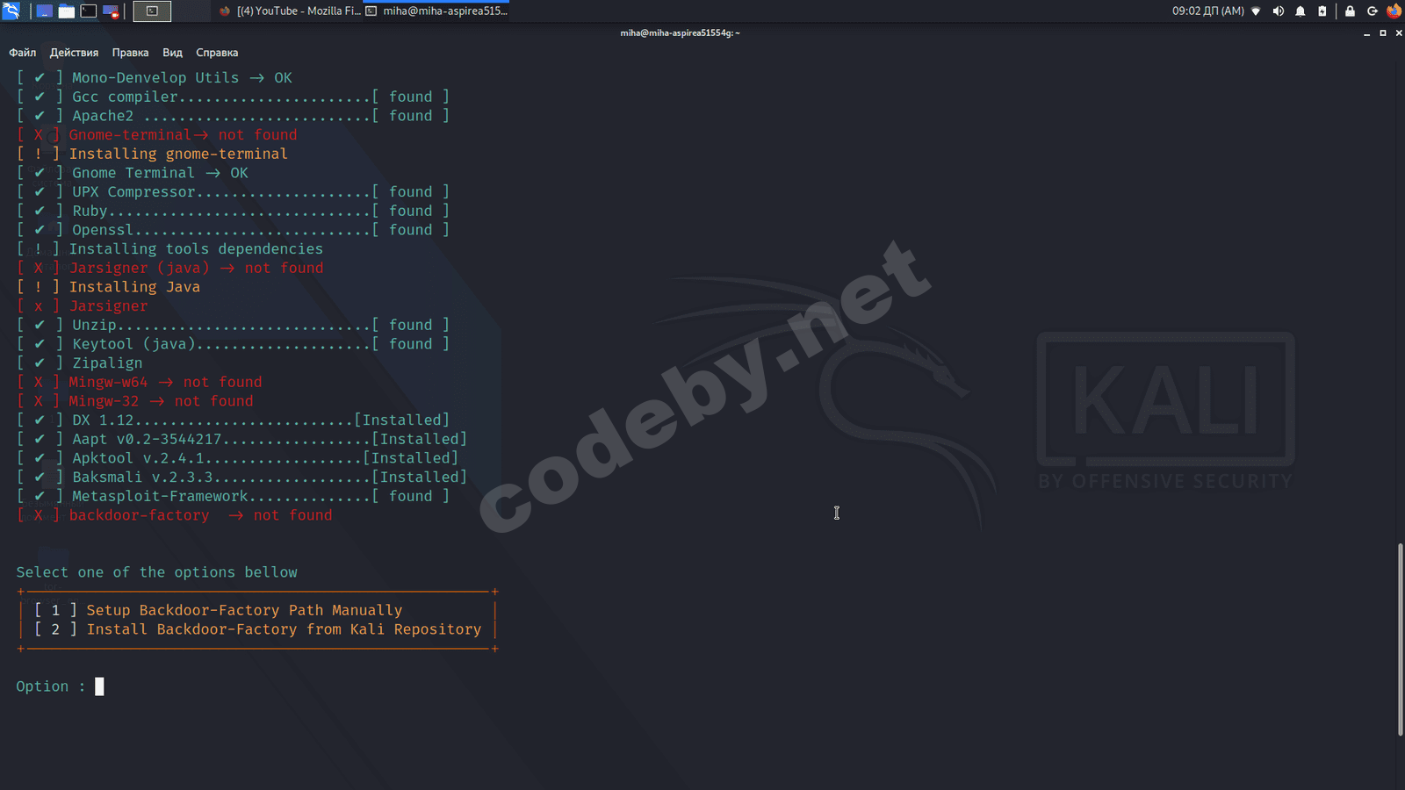The height and width of the screenshot is (790, 1405).
Task: Open the Kali applications menu
Action: tap(11, 11)
